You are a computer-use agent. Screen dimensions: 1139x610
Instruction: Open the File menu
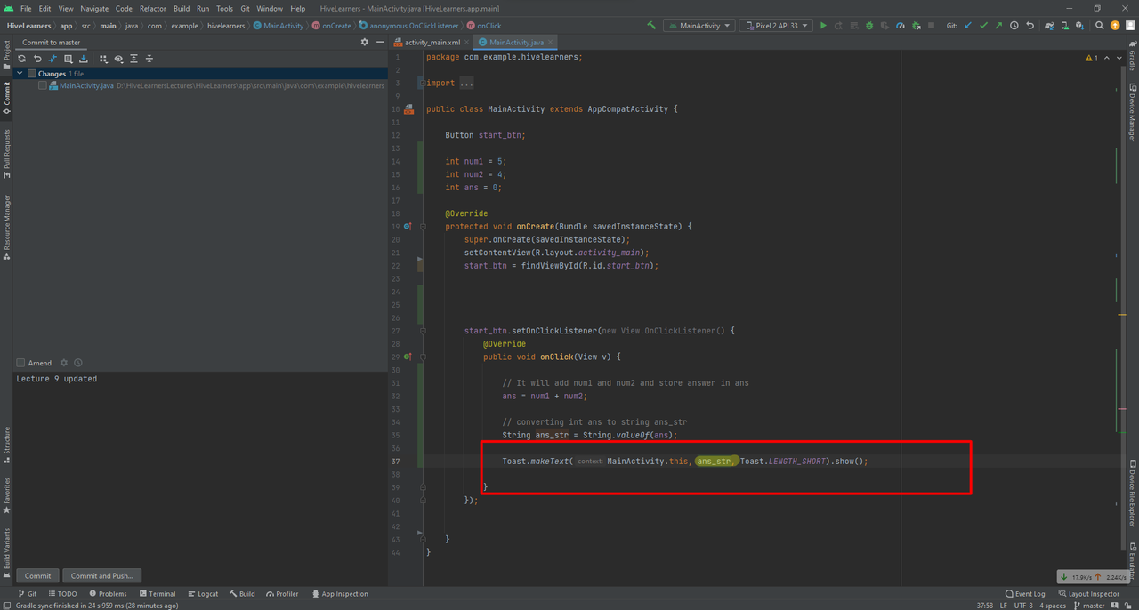pos(26,8)
